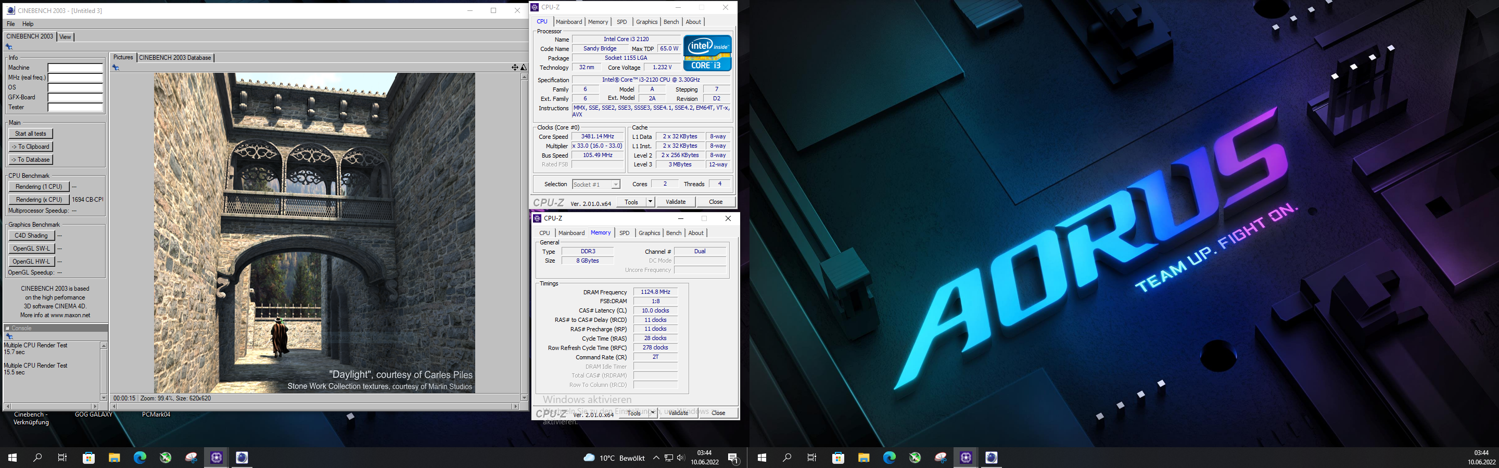This screenshot has height=468, width=1499.
Task: Select the Pictures tab
Action: point(123,57)
